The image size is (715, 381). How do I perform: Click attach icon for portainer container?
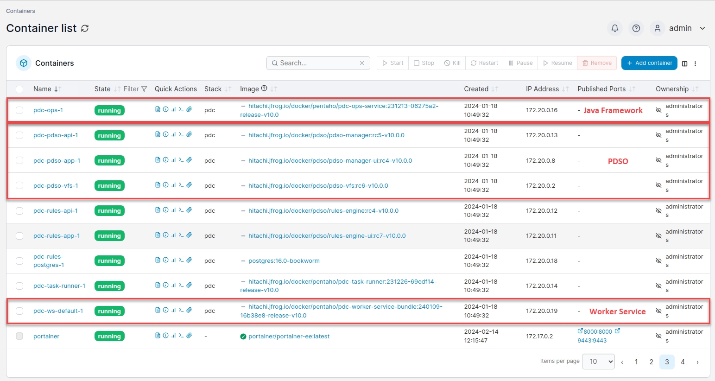tap(189, 335)
